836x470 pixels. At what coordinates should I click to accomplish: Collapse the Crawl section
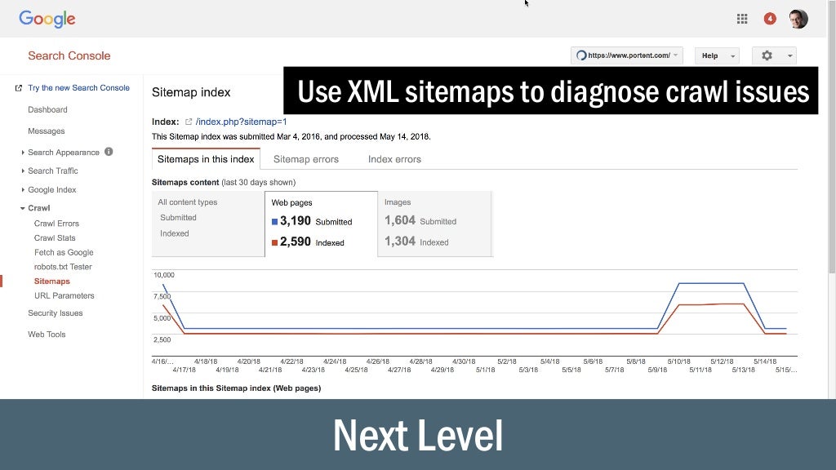[22, 208]
